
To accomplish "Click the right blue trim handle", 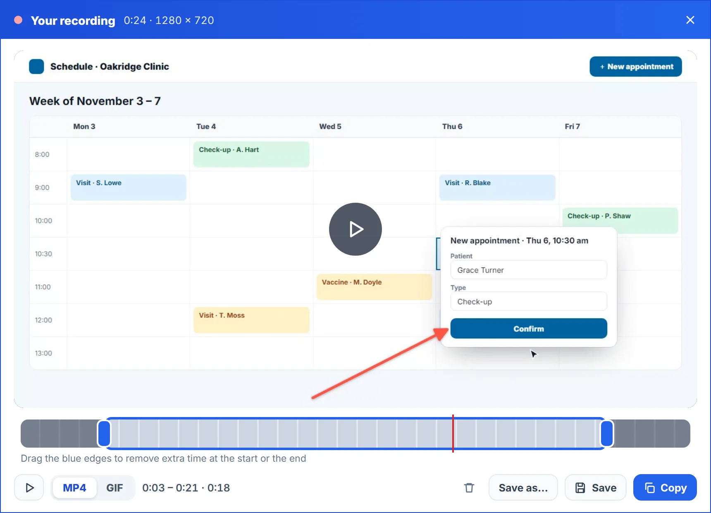I will (x=606, y=433).
